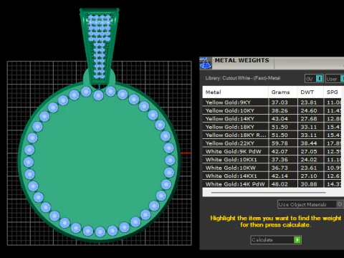This screenshot has width=344, height=258.
Task: Select the White Gold:10KW row
Action: (272, 168)
